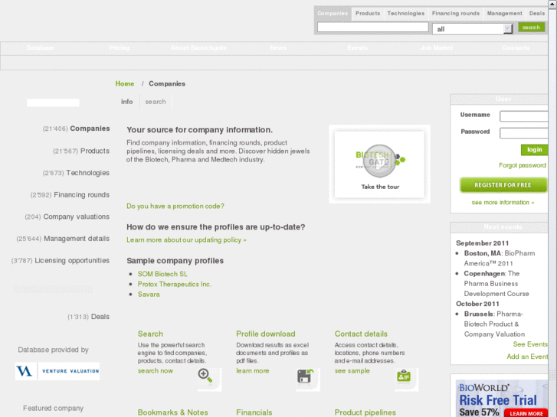Click the green login button

click(534, 150)
